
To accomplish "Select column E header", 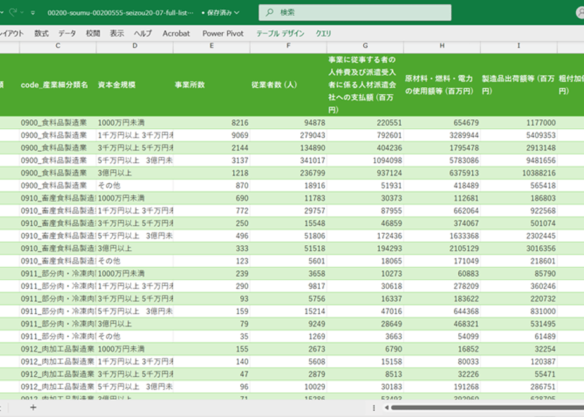I will pyautogui.click(x=212, y=45).
